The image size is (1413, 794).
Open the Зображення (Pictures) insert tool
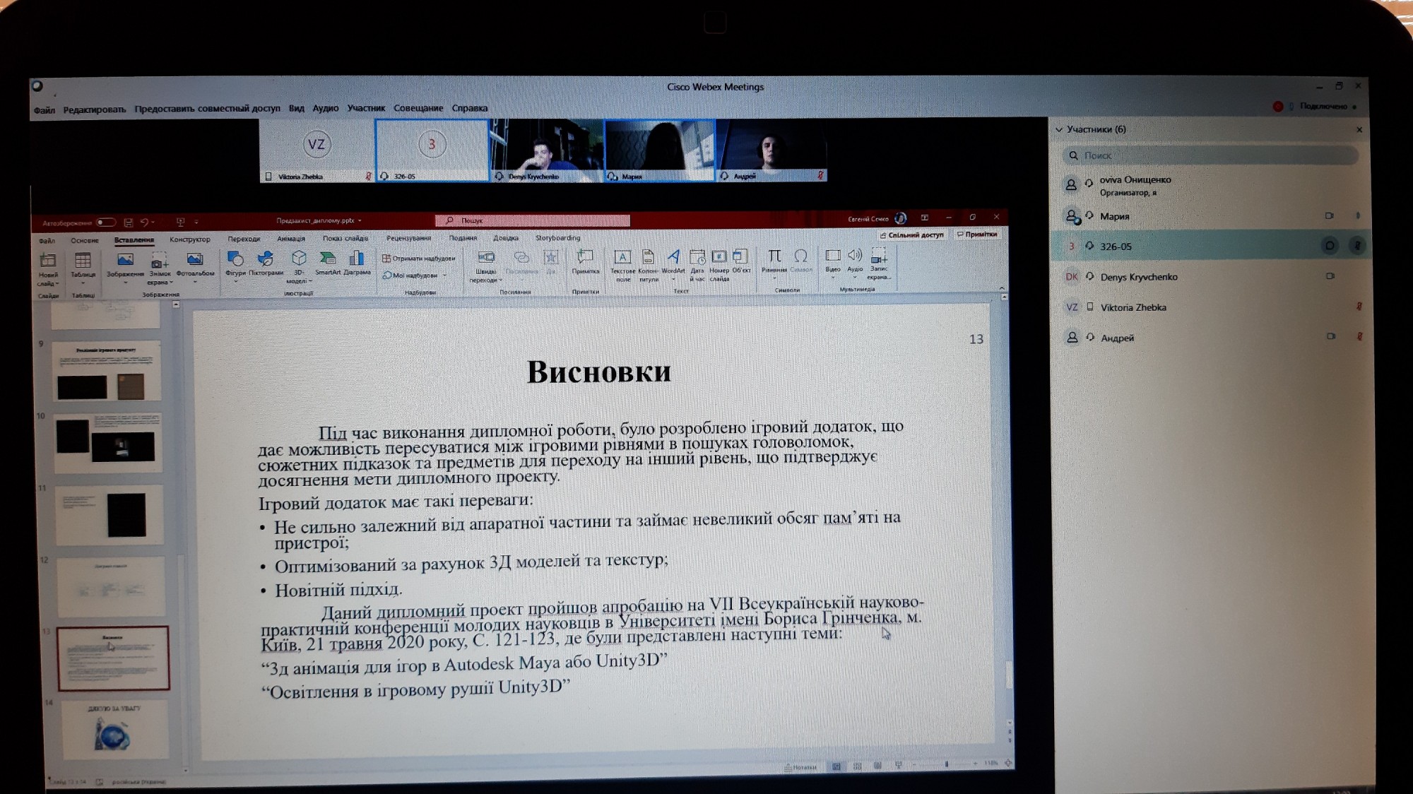(125, 268)
